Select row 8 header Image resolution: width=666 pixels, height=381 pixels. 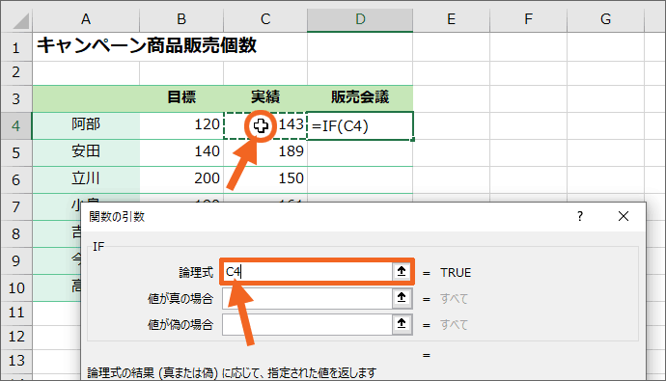click(x=16, y=233)
